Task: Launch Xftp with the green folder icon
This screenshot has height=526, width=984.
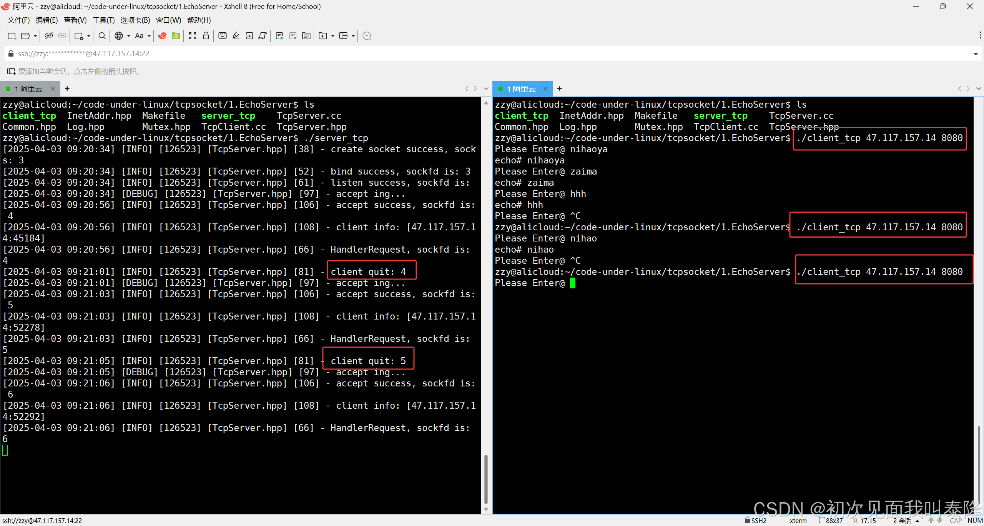Action: [176, 36]
